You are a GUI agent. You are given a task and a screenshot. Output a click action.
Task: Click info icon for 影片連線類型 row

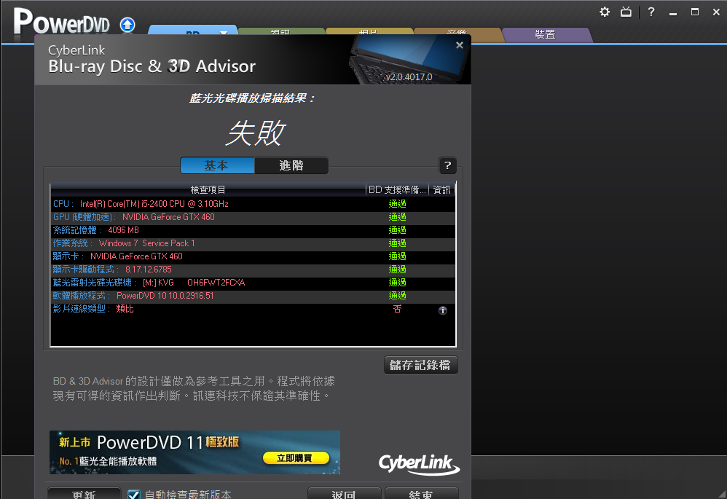tap(443, 310)
